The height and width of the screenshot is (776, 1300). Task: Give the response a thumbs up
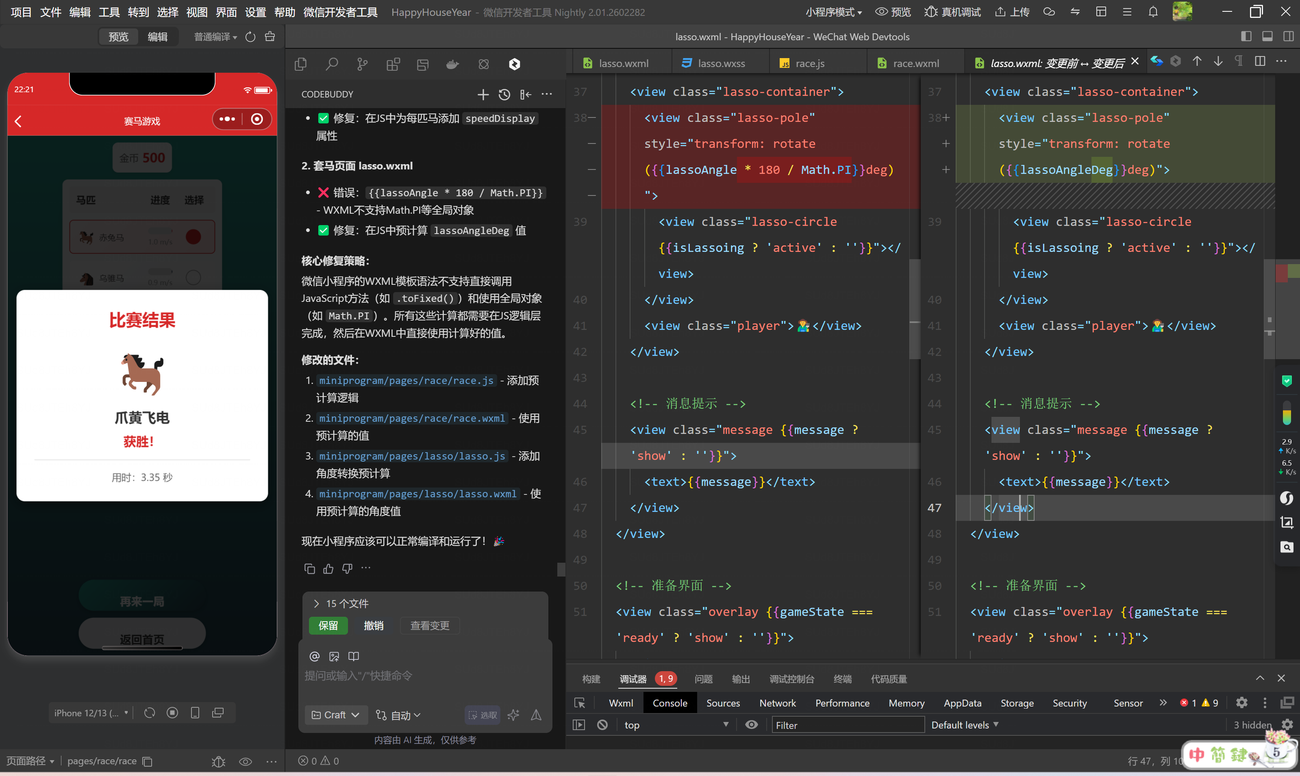coord(328,568)
